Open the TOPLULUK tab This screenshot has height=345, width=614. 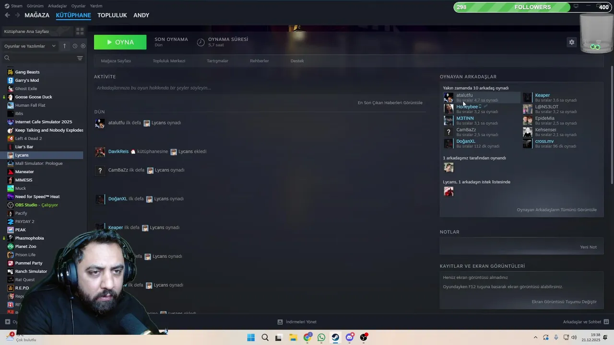(x=112, y=15)
